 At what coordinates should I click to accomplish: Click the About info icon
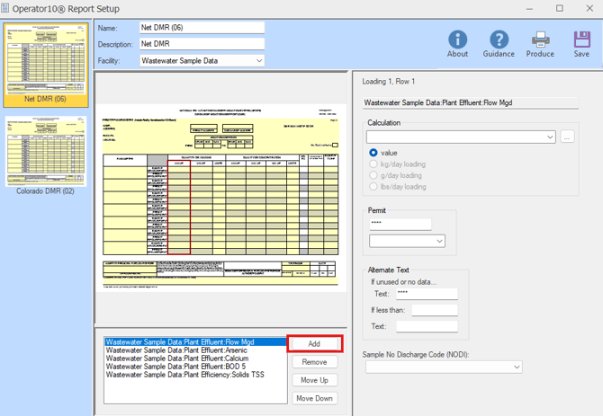(x=457, y=40)
